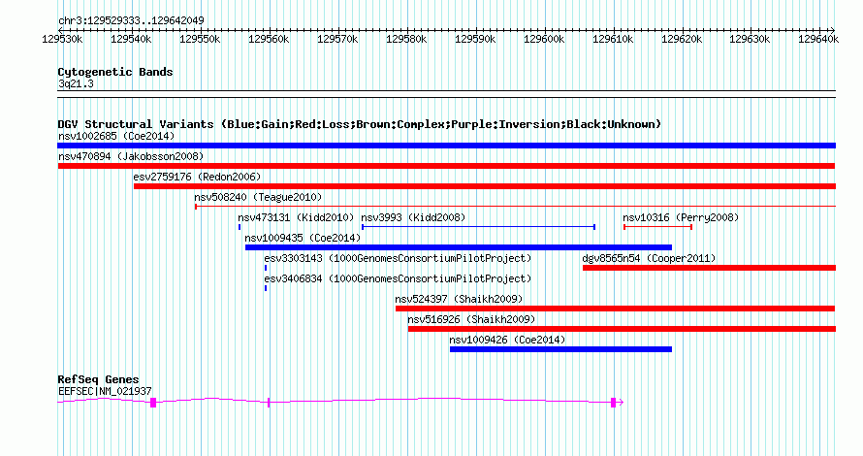Click the EEFSEC|NM_021937 gene label

[105, 391]
